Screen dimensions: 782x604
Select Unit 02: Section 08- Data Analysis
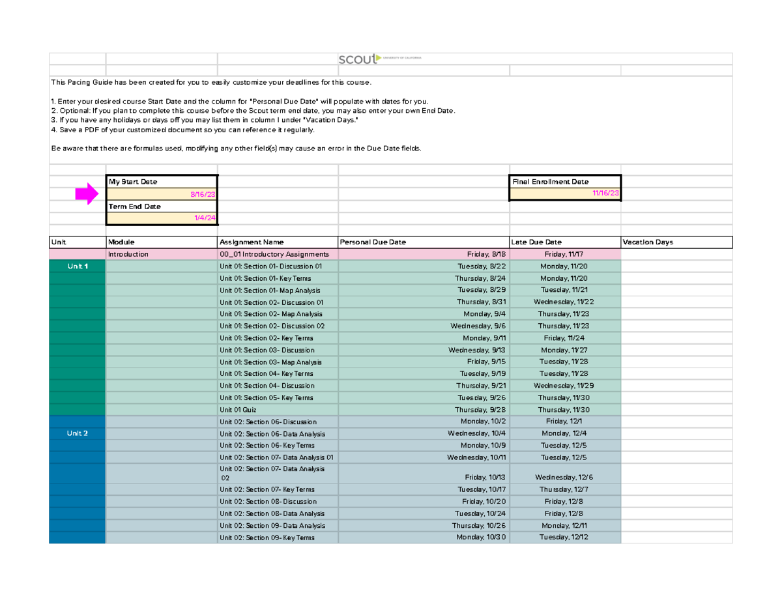click(x=278, y=513)
